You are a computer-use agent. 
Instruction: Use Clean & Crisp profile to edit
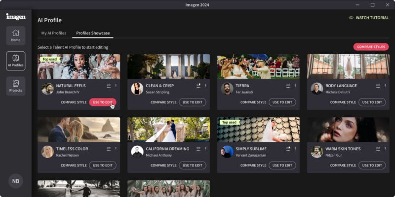193,102
